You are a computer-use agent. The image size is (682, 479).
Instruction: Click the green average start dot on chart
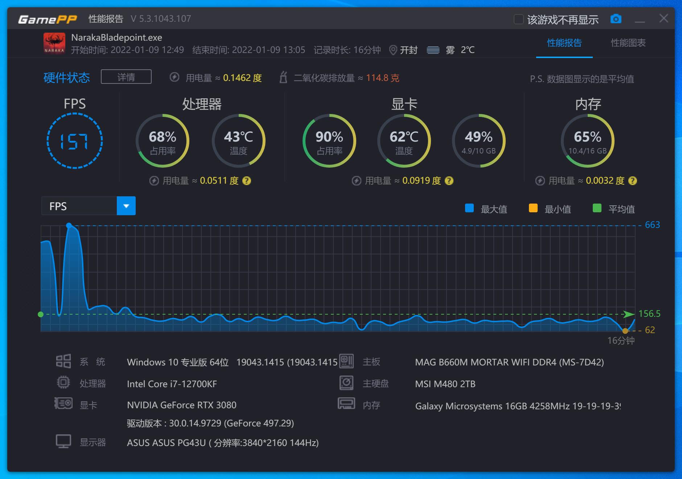41,314
